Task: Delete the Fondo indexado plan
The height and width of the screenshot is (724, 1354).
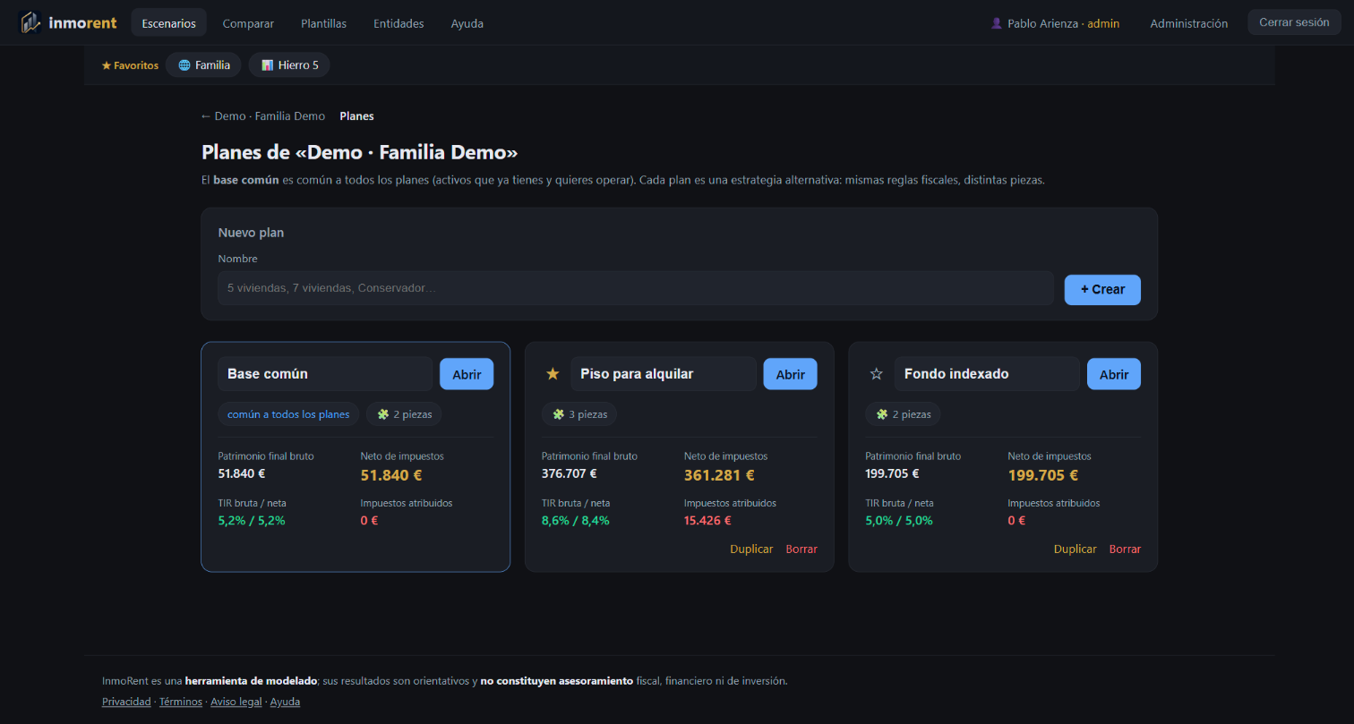Action: click(1125, 549)
